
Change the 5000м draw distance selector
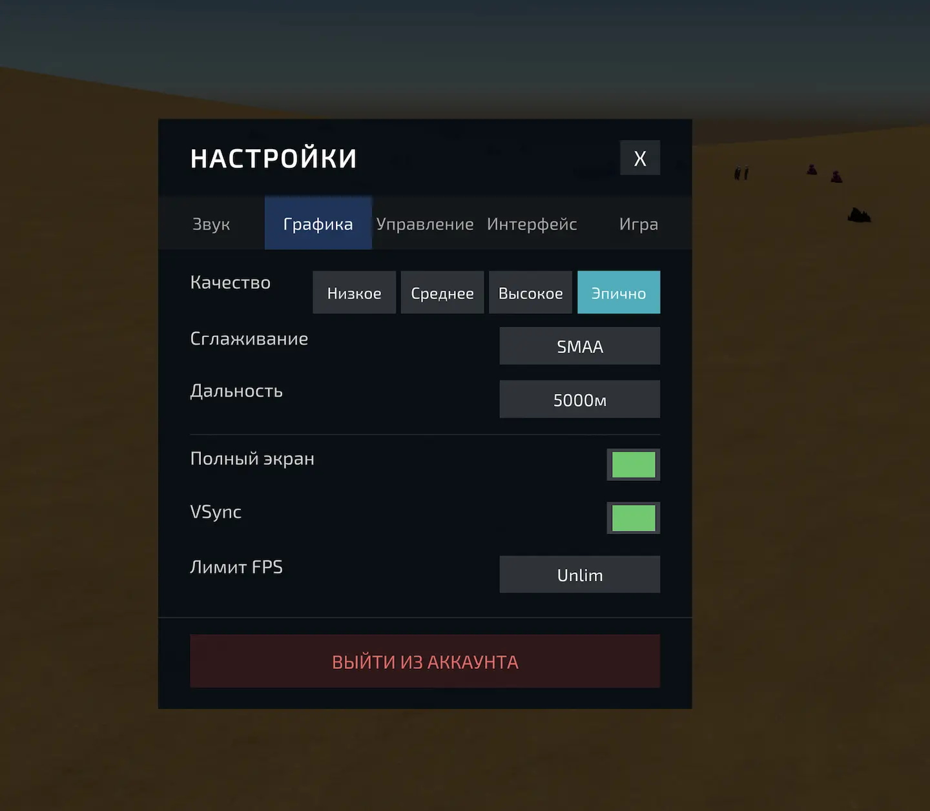tap(580, 400)
